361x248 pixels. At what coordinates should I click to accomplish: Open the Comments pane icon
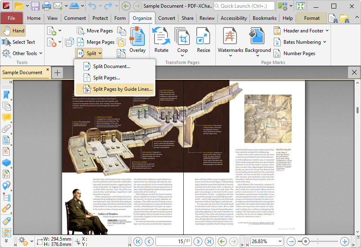[x=6, y=118]
